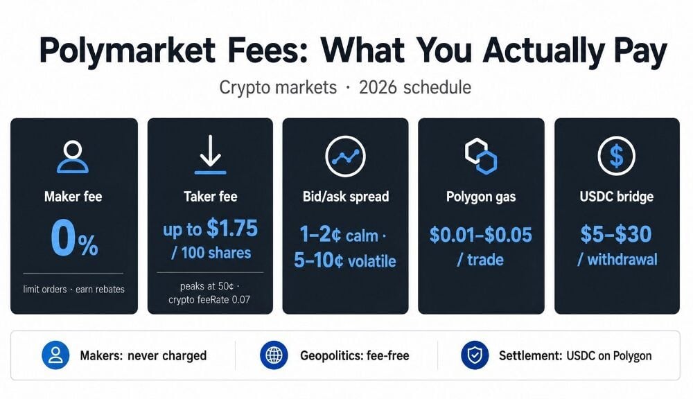
Task: Click the USDC bridge dollar icon
Action: pyautogui.click(x=616, y=156)
